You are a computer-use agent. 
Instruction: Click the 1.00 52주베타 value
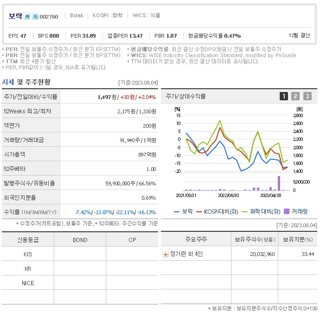(x=151, y=169)
